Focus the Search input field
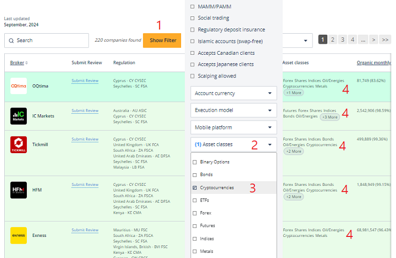The image size is (396, 258). coord(46,41)
